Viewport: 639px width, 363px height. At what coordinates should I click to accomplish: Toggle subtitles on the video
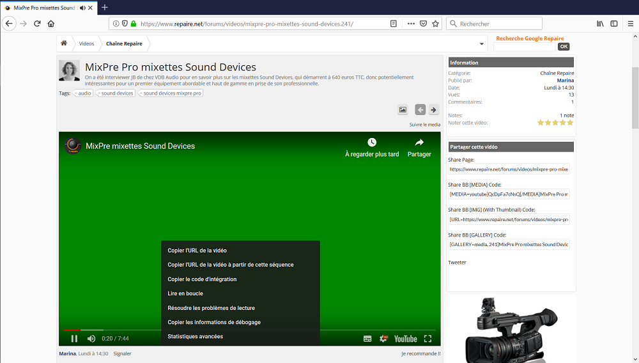click(x=367, y=339)
